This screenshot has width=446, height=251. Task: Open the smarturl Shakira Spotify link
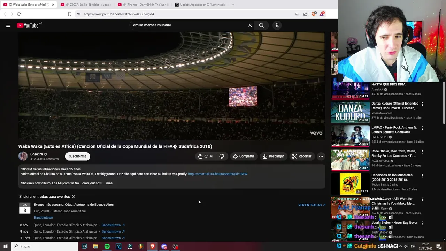click(217, 174)
